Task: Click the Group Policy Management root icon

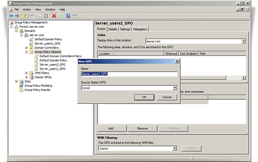Action: click(11, 22)
